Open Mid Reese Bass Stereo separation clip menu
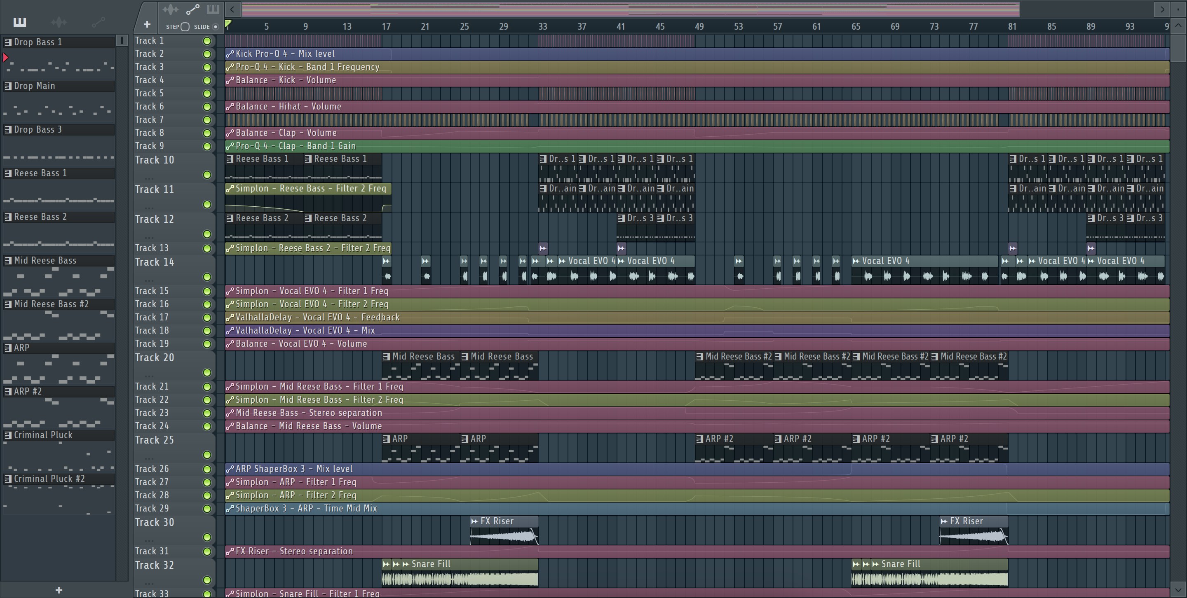Image resolution: width=1187 pixels, height=598 pixels. pyautogui.click(x=230, y=413)
